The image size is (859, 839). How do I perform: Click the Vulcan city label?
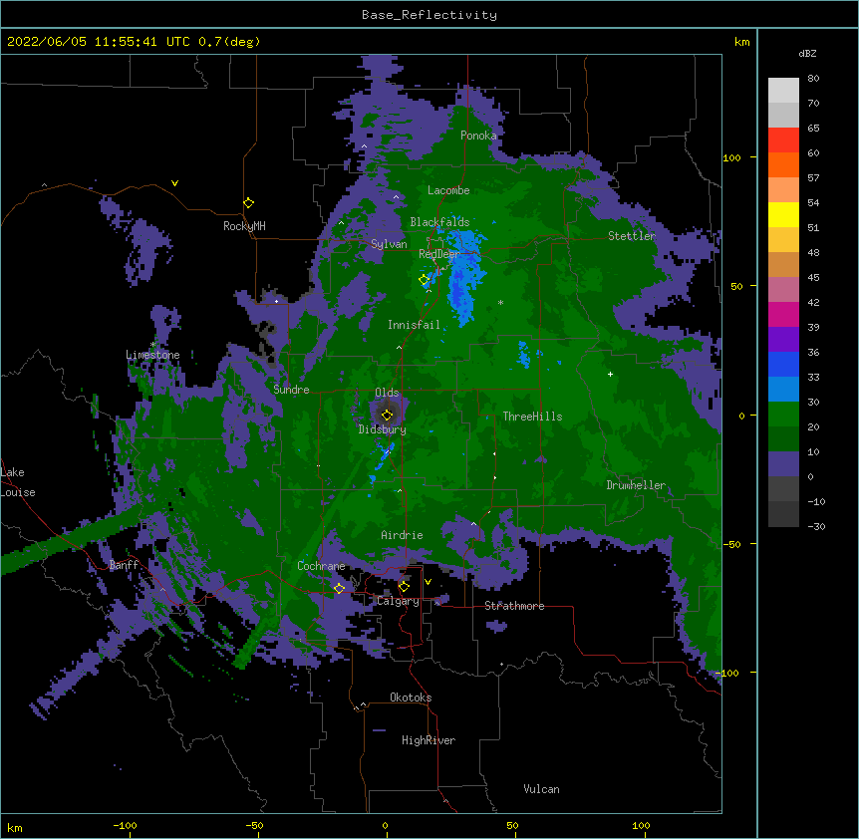[541, 789]
